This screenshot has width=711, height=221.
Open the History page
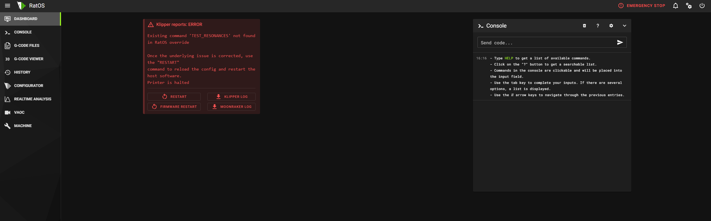coord(30,72)
